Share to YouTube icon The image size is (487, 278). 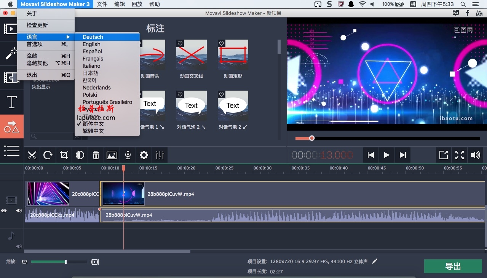(479, 13)
